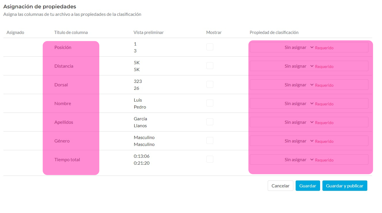Select the Título de columna header
Screen dimensions: 382x213
[71, 33]
